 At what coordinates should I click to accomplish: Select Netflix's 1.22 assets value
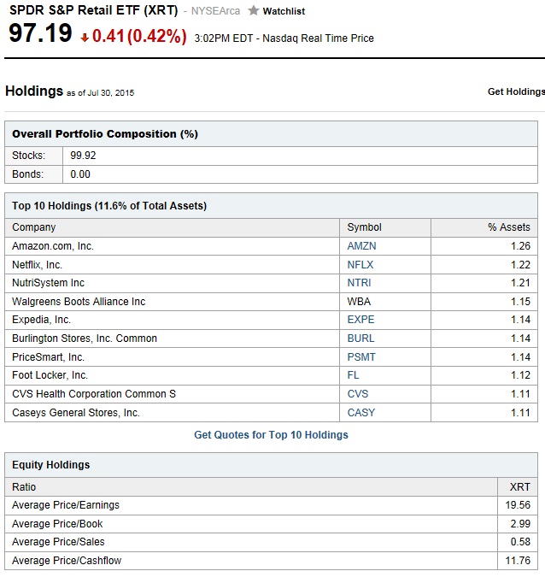click(520, 265)
